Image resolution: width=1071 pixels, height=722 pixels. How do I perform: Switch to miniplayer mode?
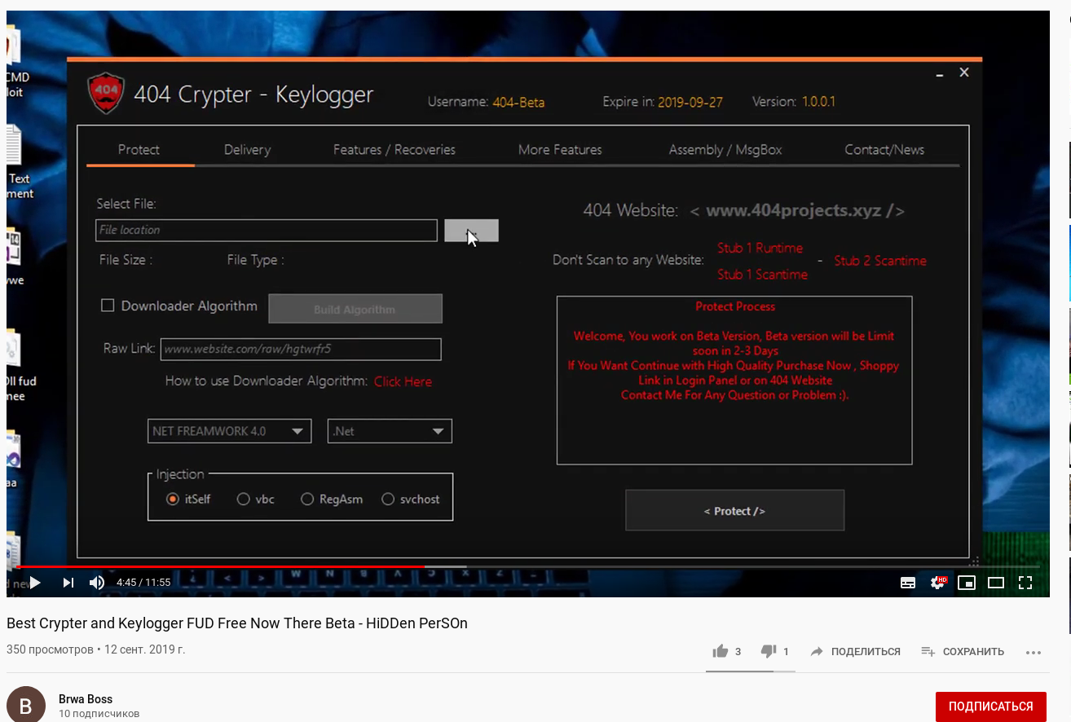[966, 582]
